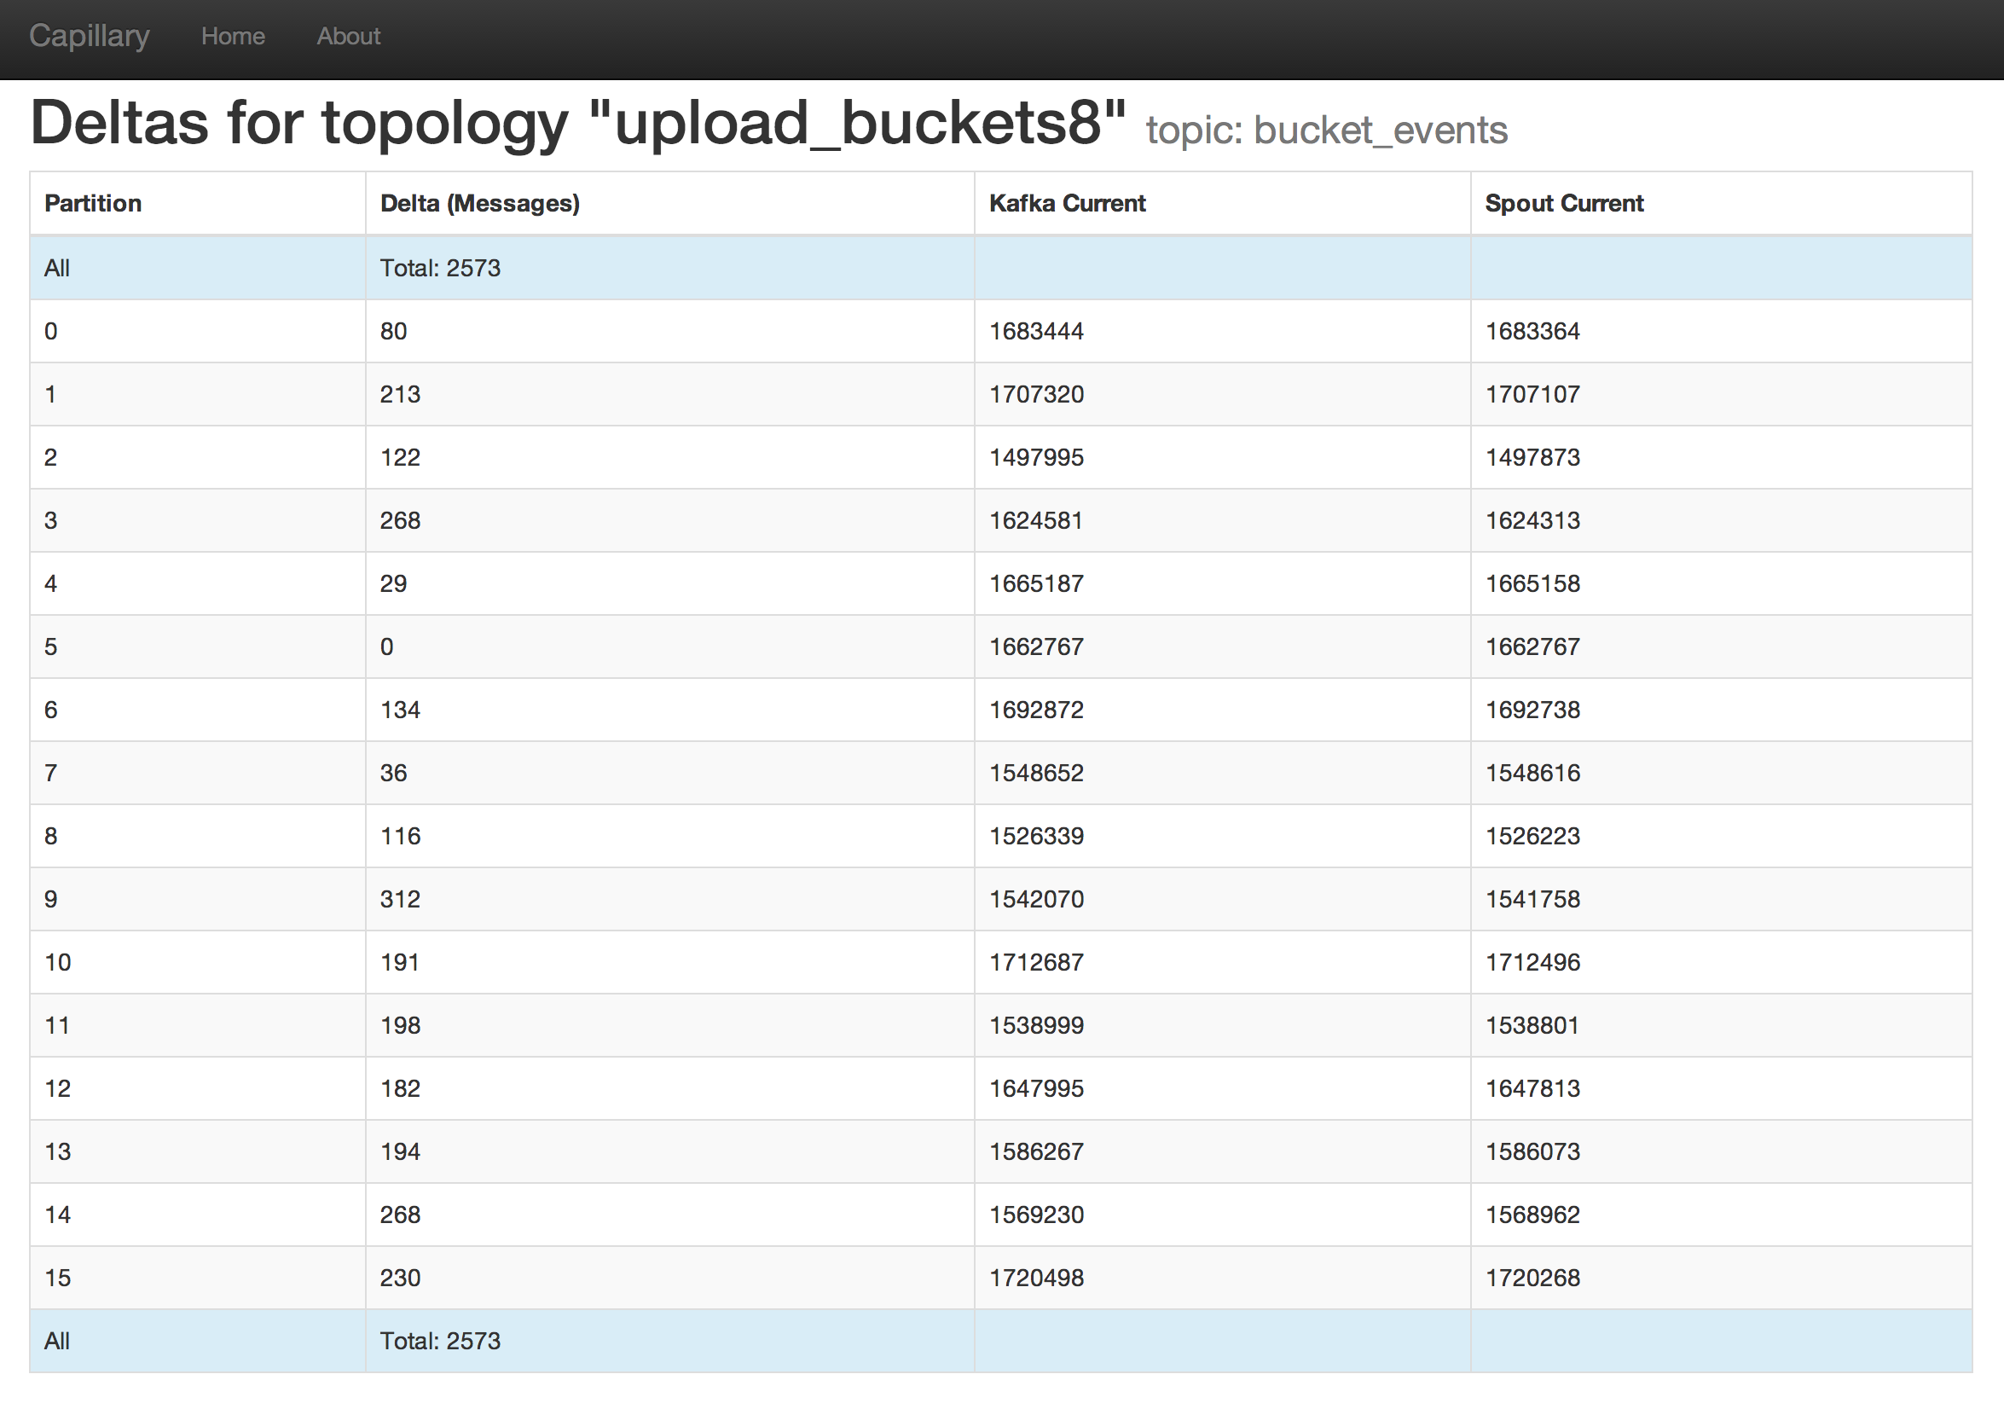
Task: Open the About nav item
Action: coord(348,37)
